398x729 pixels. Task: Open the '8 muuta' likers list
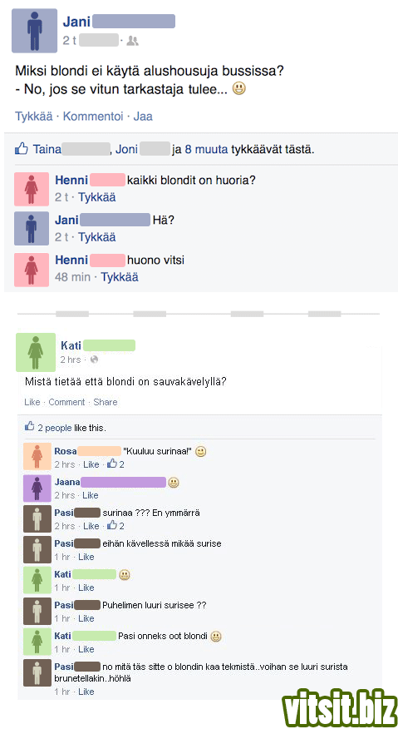coord(206,150)
